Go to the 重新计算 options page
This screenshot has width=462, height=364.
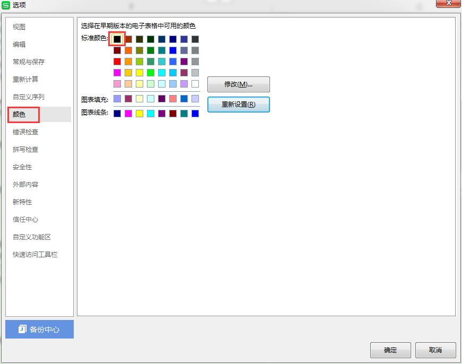[25, 80]
